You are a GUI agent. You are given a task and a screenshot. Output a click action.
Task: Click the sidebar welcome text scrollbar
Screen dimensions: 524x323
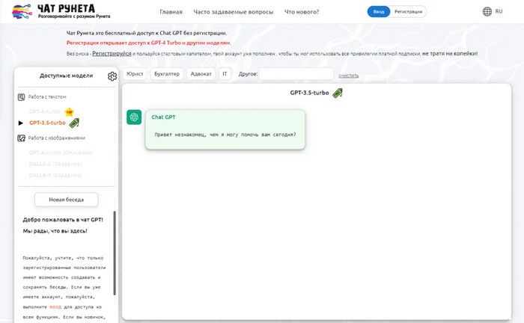click(115, 253)
